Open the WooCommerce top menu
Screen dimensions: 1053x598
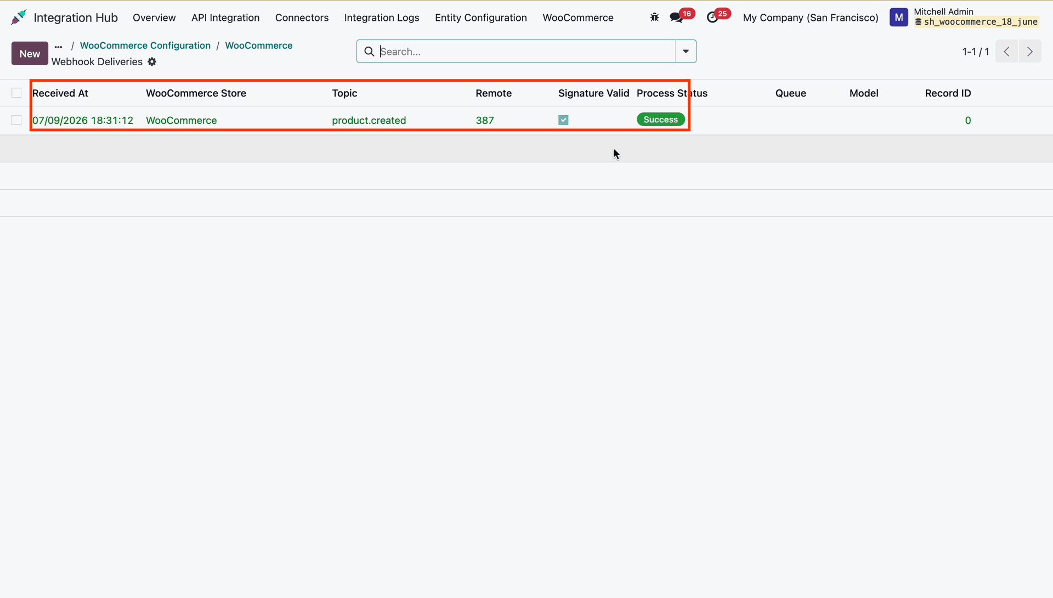[x=578, y=18]
